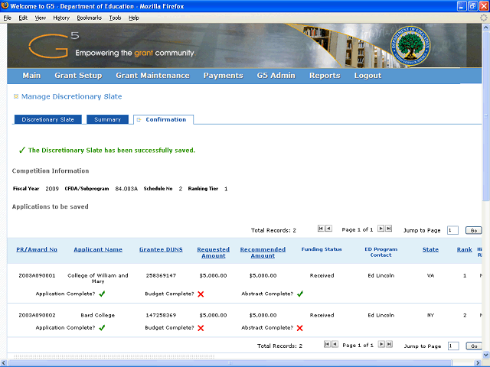This screenshot has width=490, height=367.
Task: Click red X beside Bard College Abstract Complete
Action: (299, 327)
